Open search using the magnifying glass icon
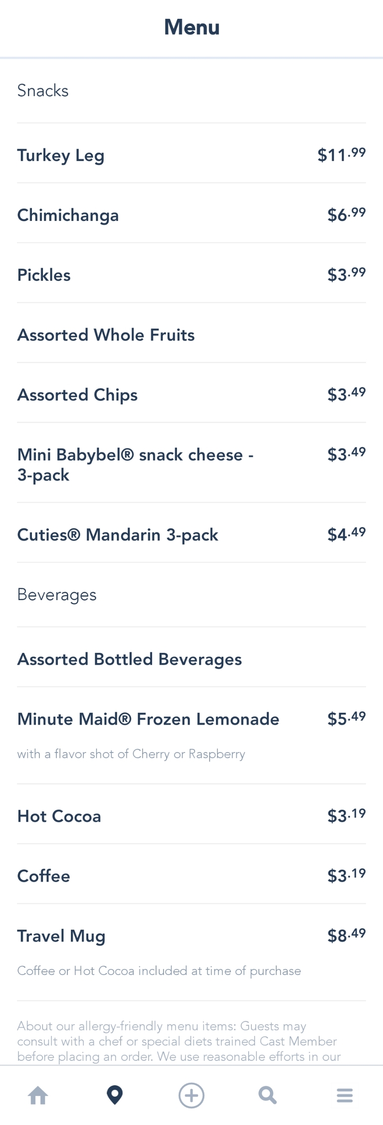 click(268, 1095)
